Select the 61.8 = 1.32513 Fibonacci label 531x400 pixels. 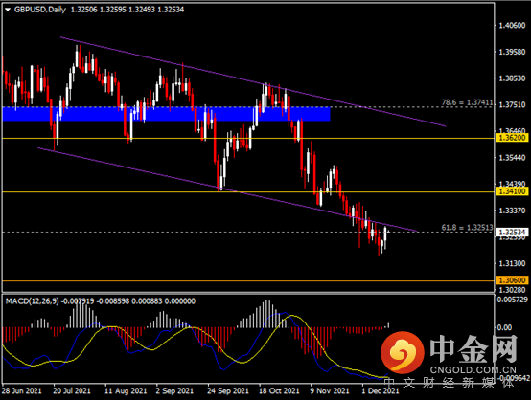click(467, 228)
